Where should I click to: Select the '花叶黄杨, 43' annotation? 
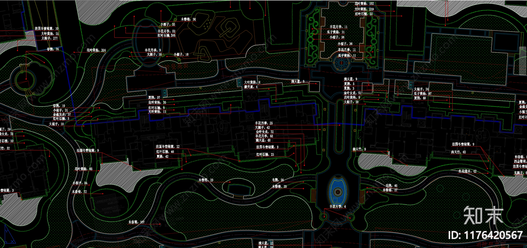84,169
